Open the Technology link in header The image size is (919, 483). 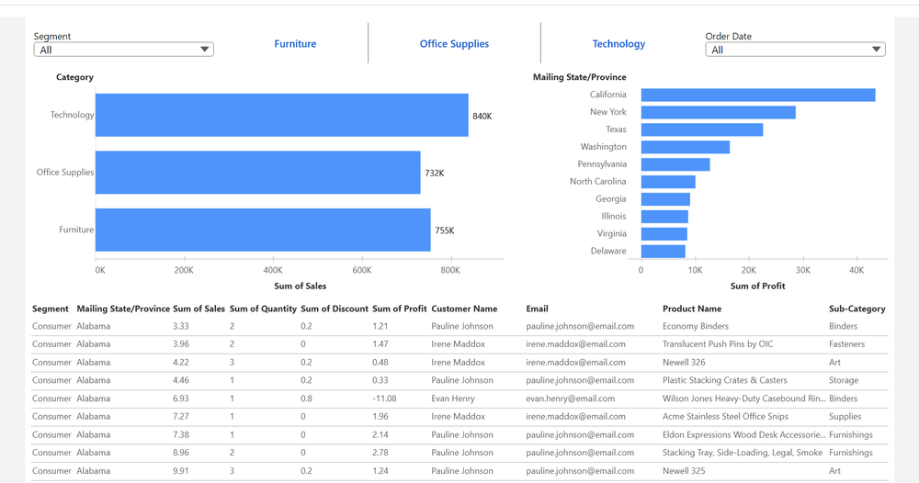click(618, 44)
